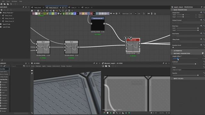Toggle inheritance button for Output Size

tap(201, 12)
